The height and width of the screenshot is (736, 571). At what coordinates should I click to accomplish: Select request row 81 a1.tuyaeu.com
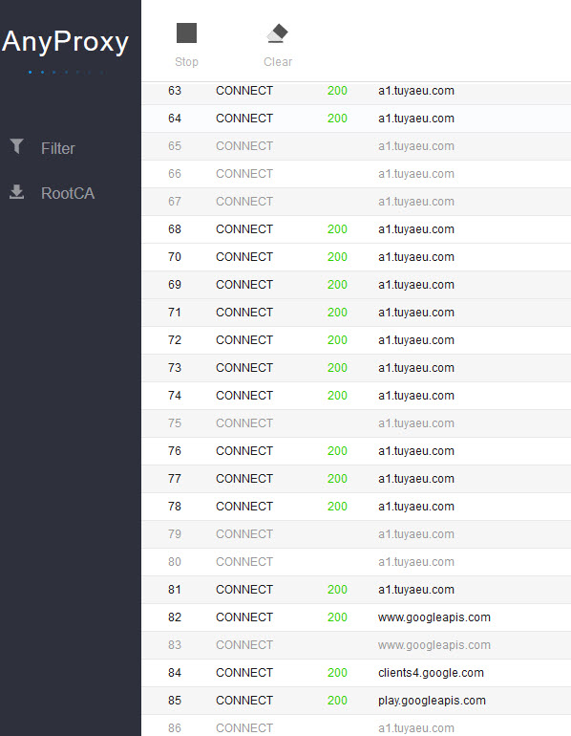pos(356,590)
